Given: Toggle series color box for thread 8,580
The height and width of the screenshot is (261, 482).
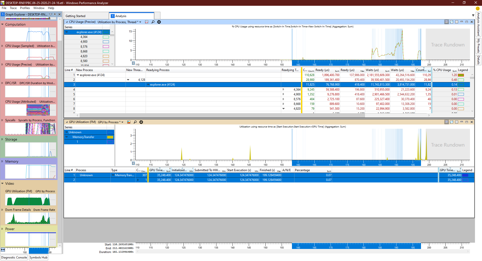Looking at the screenshot, I should (106, 61).
